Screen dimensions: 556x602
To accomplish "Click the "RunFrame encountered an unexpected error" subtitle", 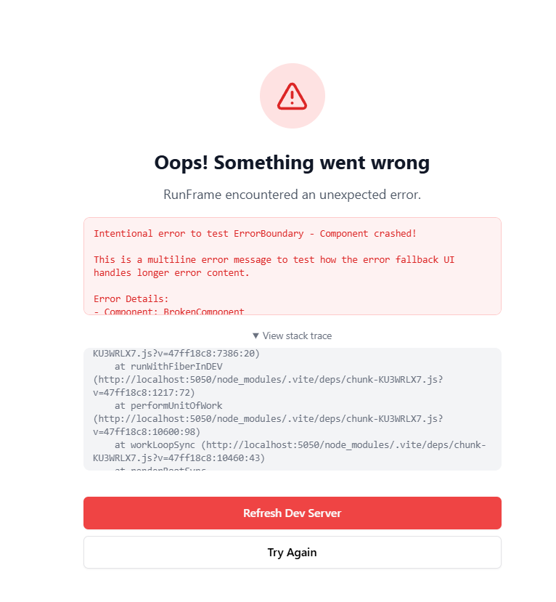I will point(293,195).
